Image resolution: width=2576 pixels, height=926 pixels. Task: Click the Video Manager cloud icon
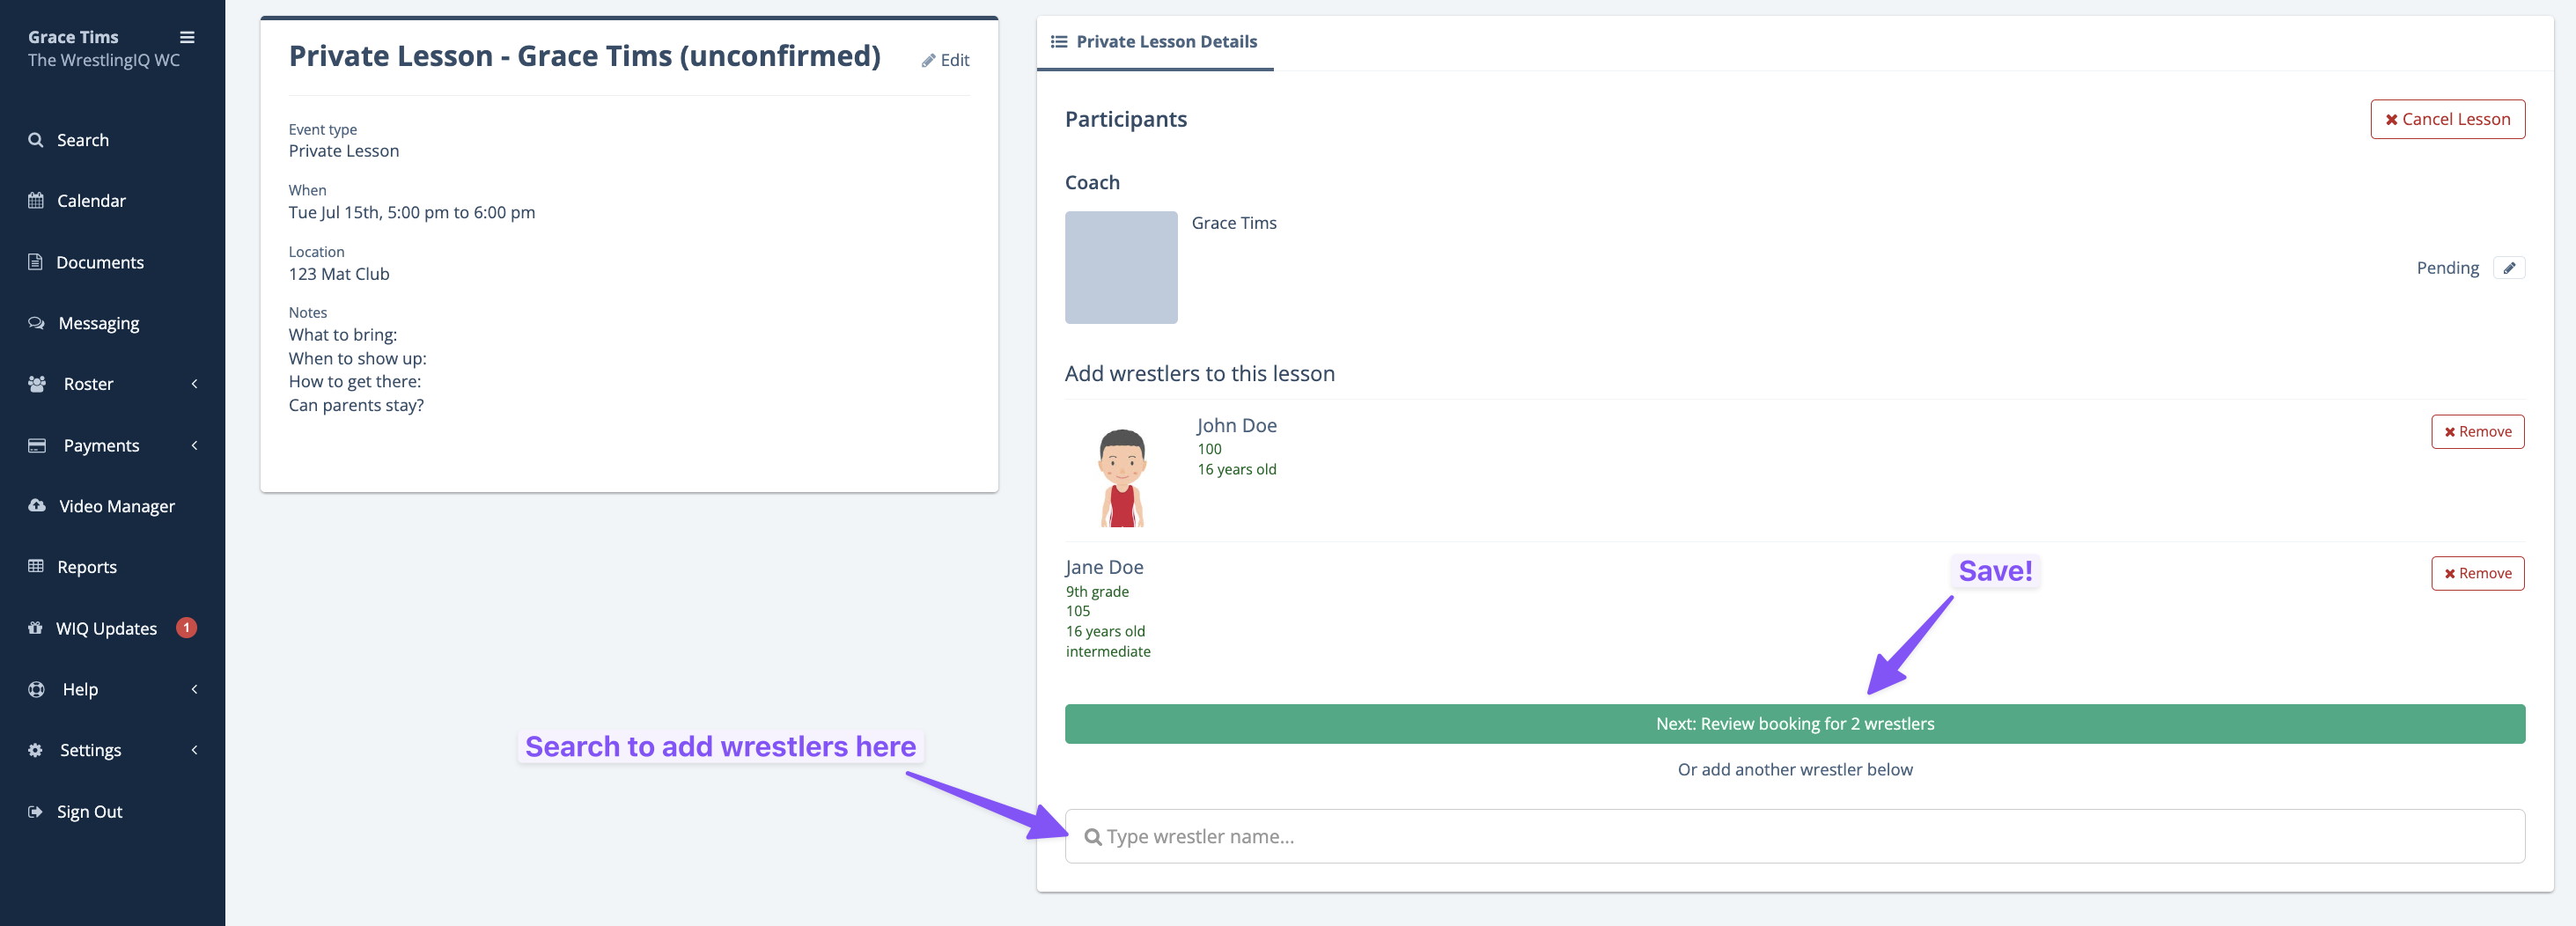pos(37,506)
